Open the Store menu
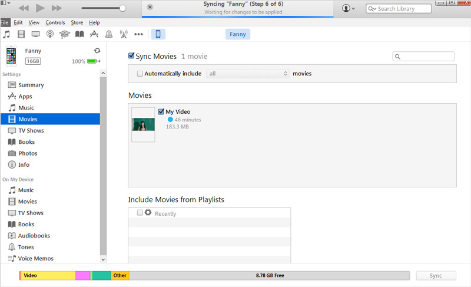471x287 pixels. (77, 22)
